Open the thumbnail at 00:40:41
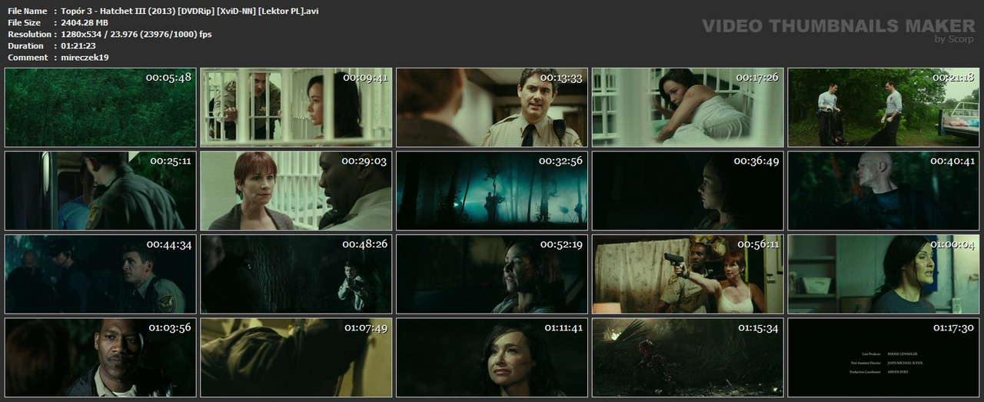984x402 pixels. 883,191
